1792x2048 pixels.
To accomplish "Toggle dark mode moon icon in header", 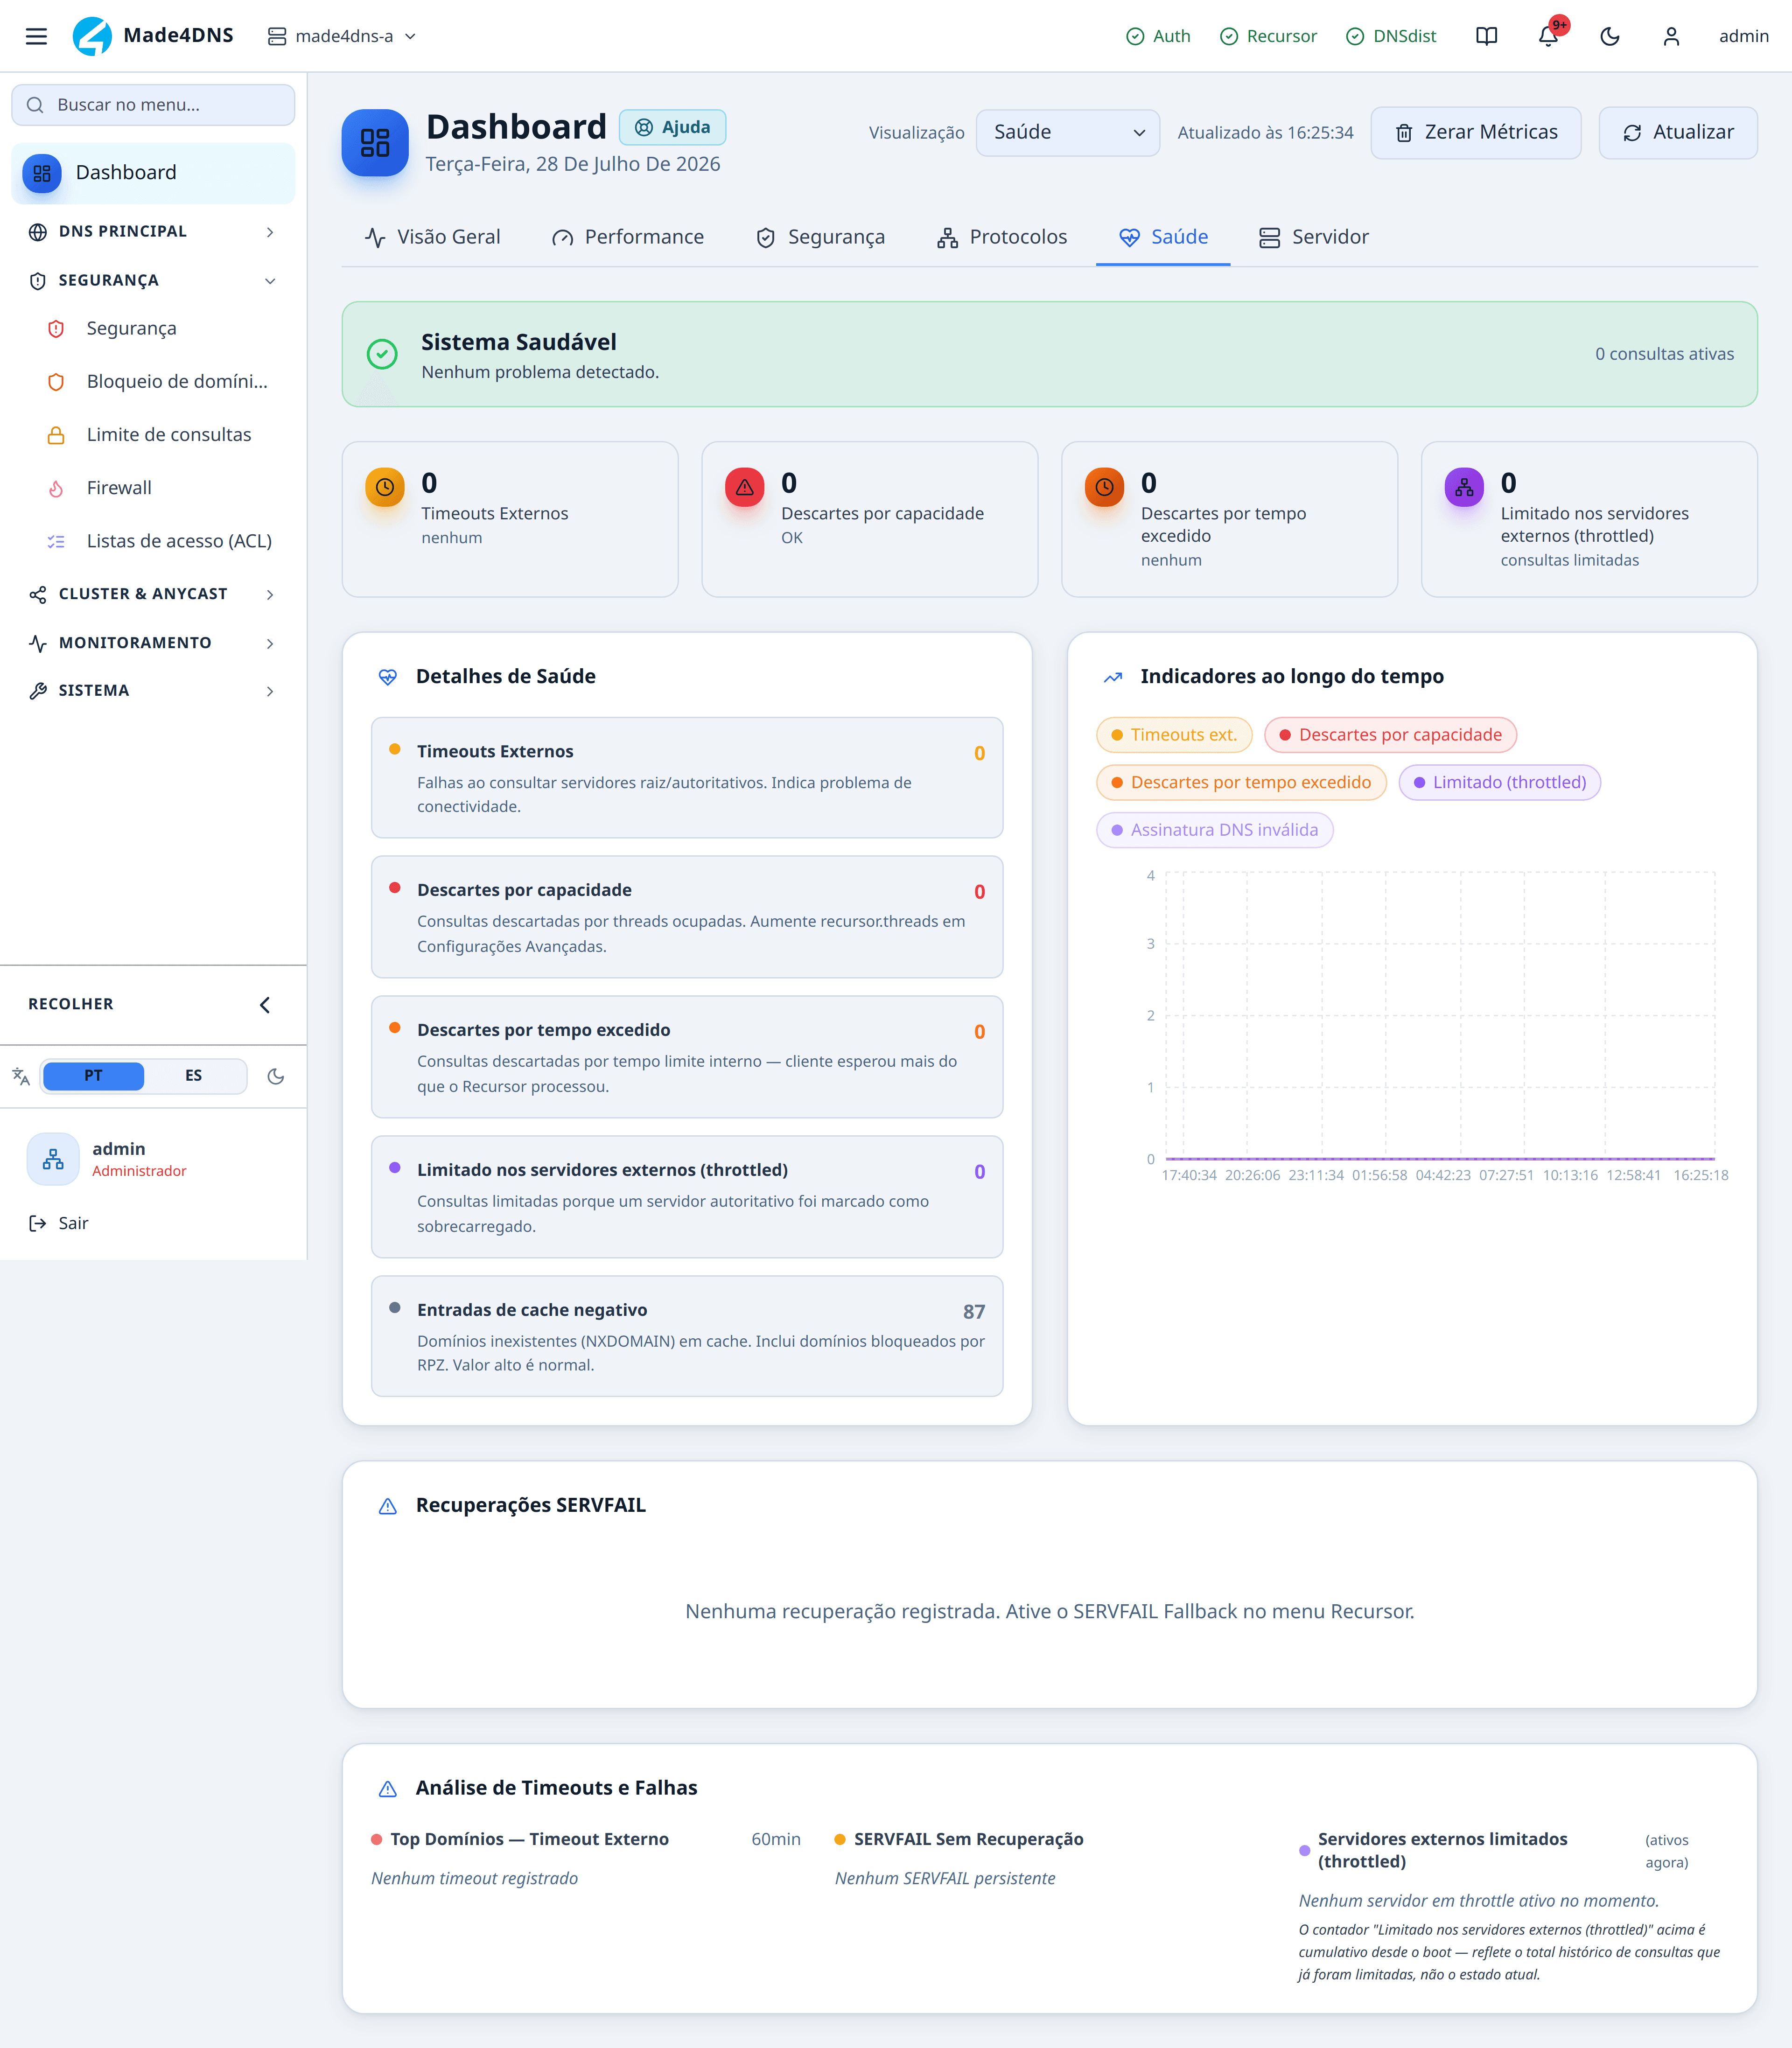I will 1610,36.
